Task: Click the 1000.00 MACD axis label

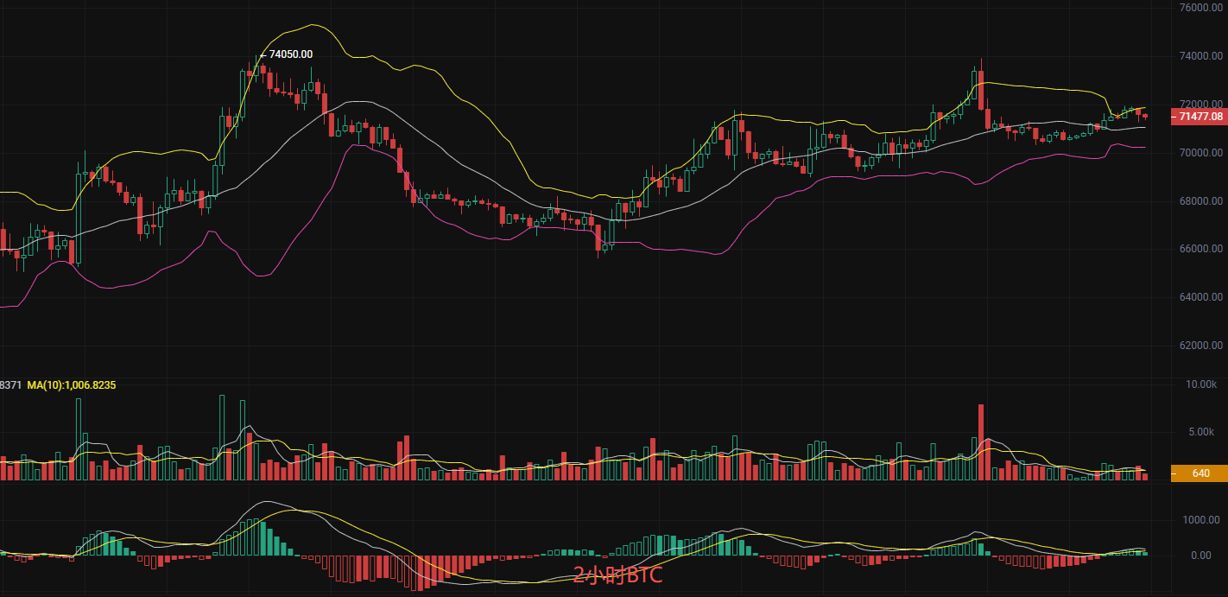Action: 1201,520
